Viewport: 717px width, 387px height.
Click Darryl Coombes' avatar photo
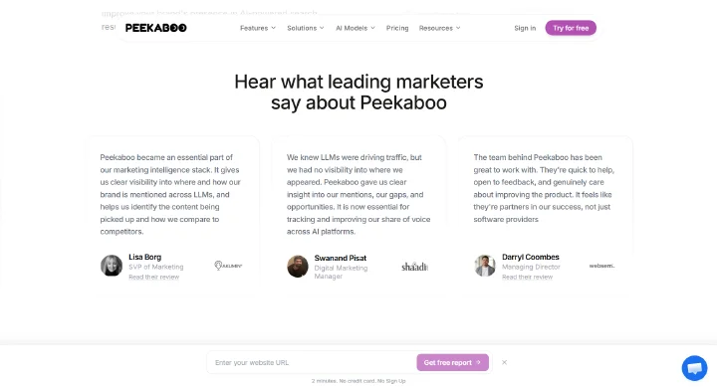[x=485, y=266]
